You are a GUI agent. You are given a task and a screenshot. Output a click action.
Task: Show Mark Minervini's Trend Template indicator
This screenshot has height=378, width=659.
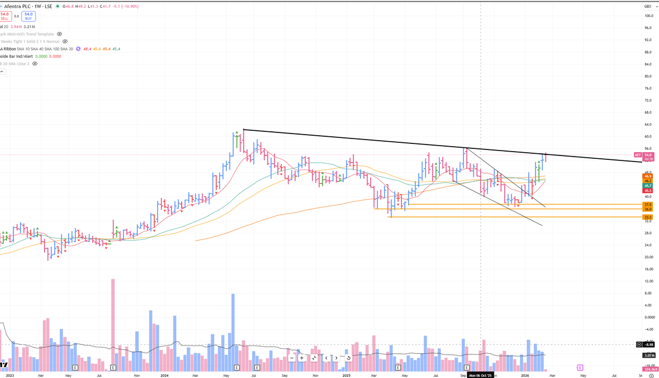point(60,34)
